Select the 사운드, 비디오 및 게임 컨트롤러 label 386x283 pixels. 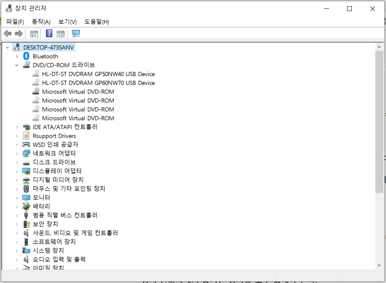coord(75,233)
